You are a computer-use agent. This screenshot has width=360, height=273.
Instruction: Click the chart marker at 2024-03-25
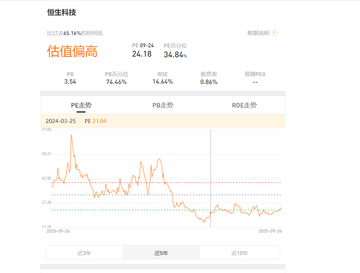click(x=211, y=213)
